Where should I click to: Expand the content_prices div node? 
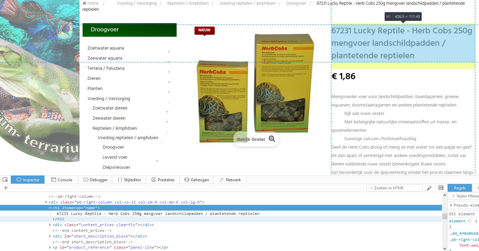pyautogui.click(x=50, y=225)
